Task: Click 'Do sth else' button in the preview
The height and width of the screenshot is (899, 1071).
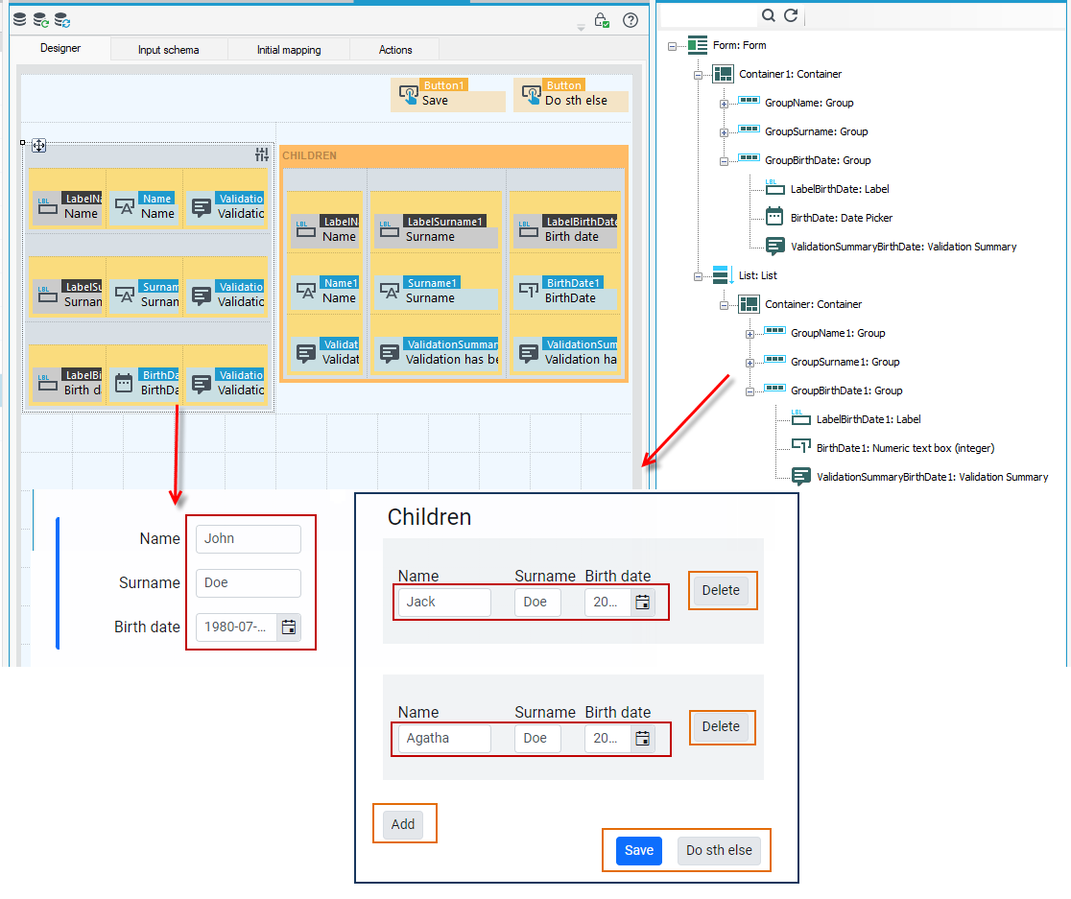Action: [719, 850]
